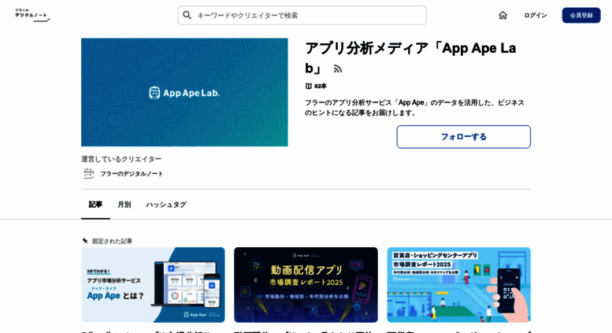Open the RSS feed icon beside title
The image size is (612, 333).
(338, 69)
